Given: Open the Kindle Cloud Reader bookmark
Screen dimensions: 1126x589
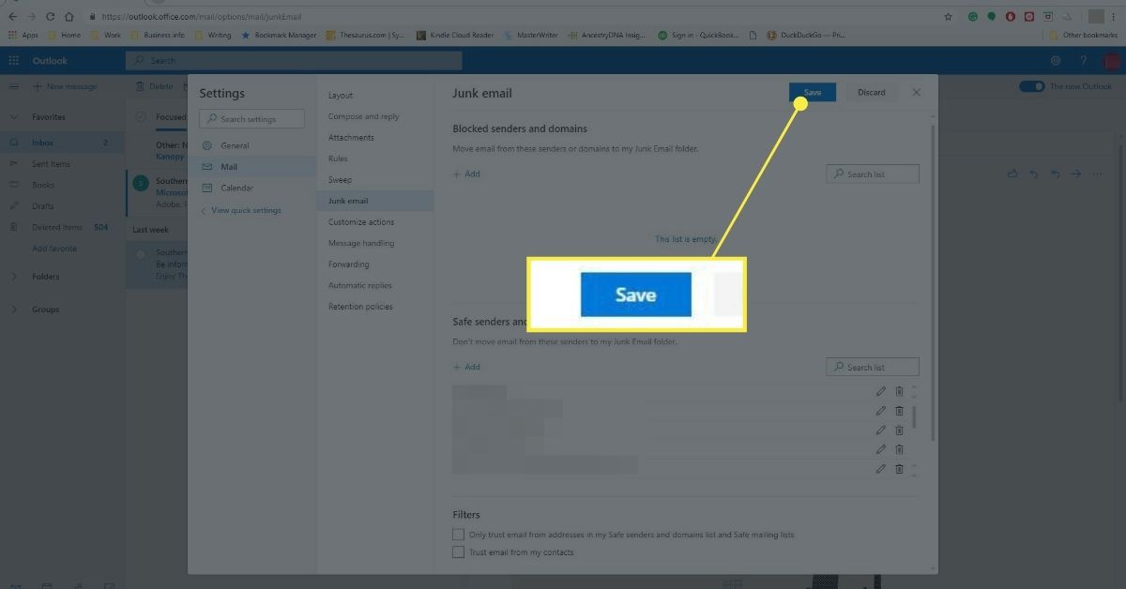Looking at the screenshot, I should coord(455,35).
